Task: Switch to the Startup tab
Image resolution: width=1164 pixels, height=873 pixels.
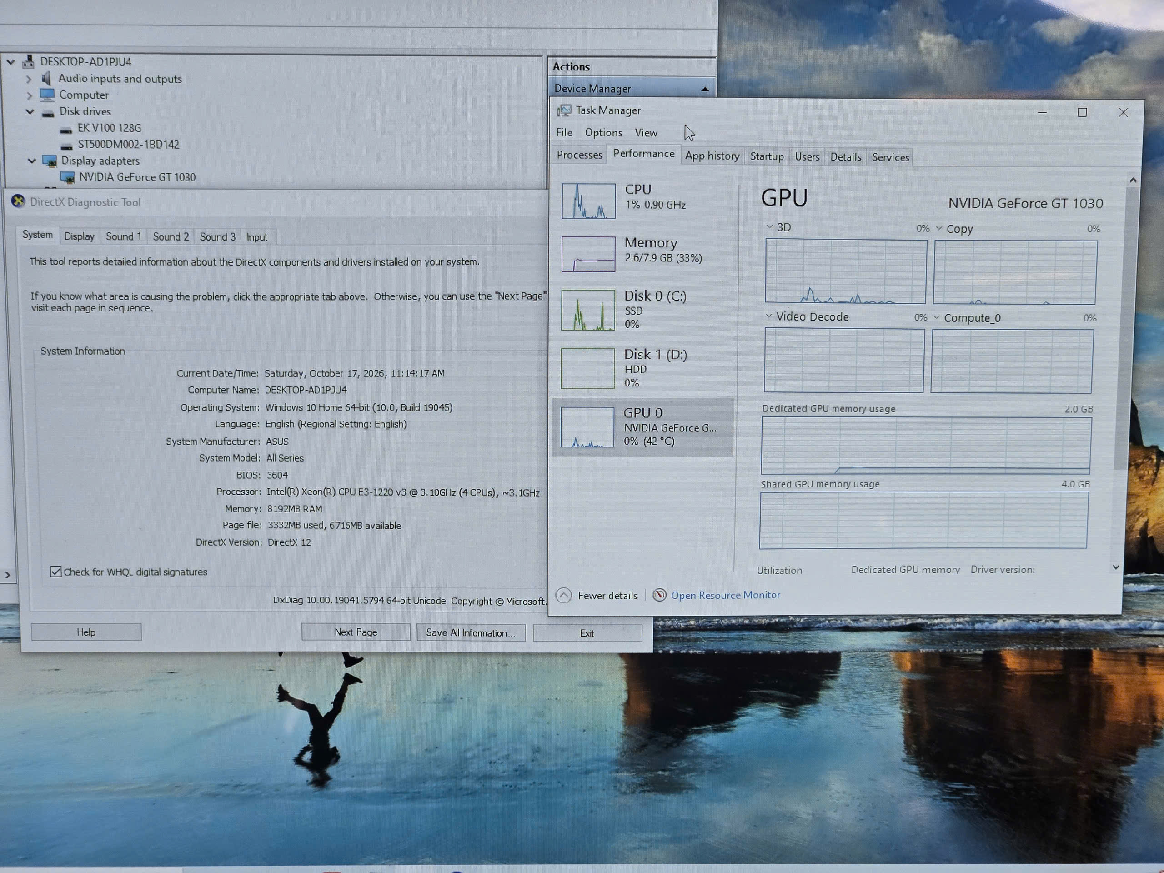Action: pyautogui.click(x=767, y=156)
